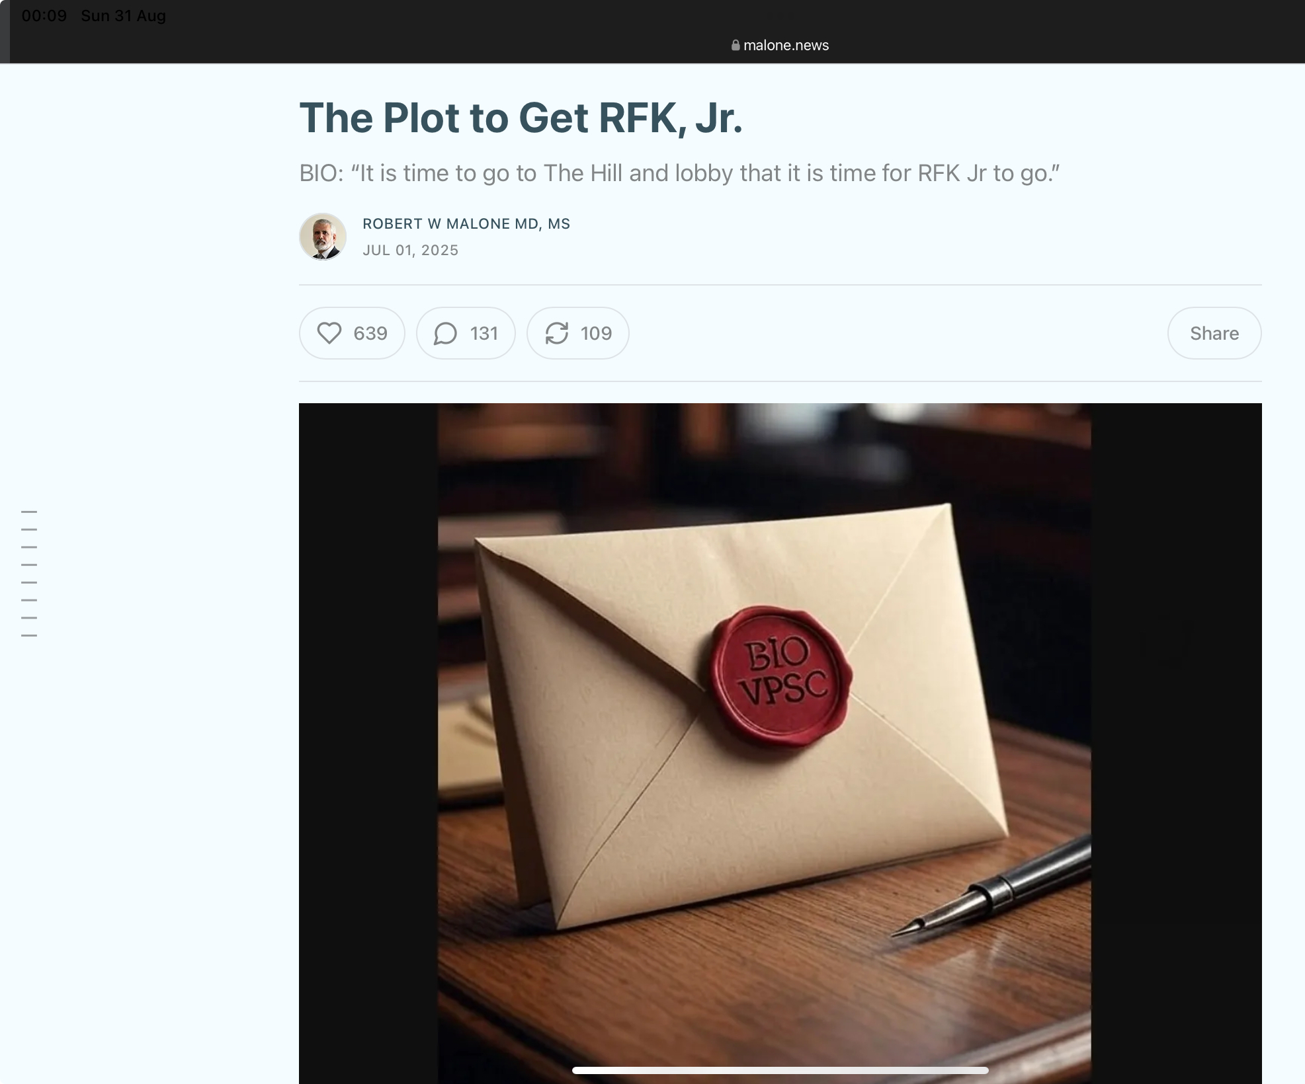Click the JUL 01, 2025 post date

pyautogui.click(x=411, y=251)
